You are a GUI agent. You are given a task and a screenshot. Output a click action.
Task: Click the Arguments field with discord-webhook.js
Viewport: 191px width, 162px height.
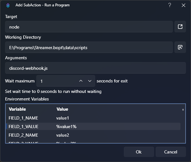(95, 68)
